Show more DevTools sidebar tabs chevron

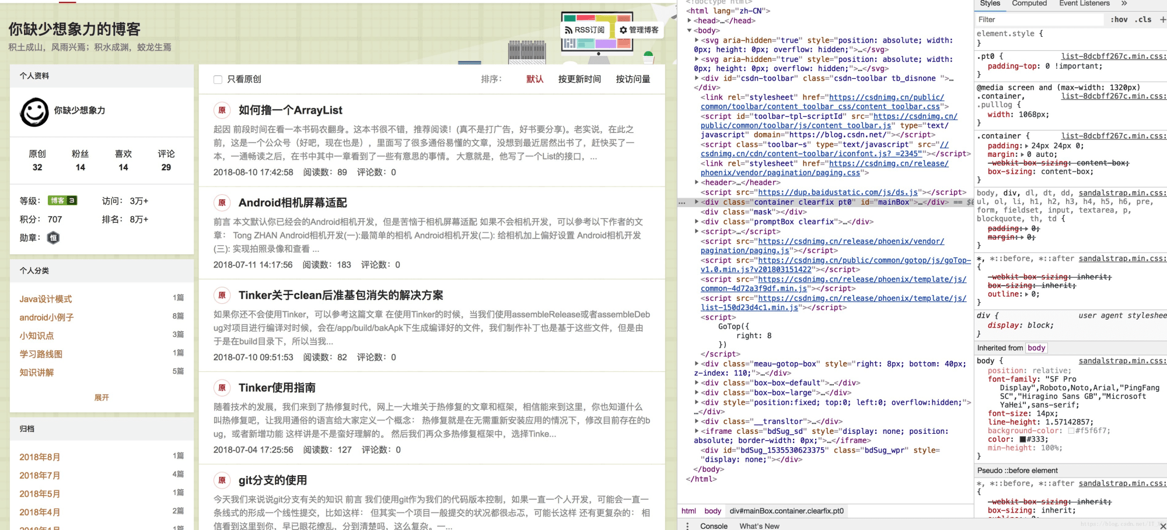tap(1124, 3)
